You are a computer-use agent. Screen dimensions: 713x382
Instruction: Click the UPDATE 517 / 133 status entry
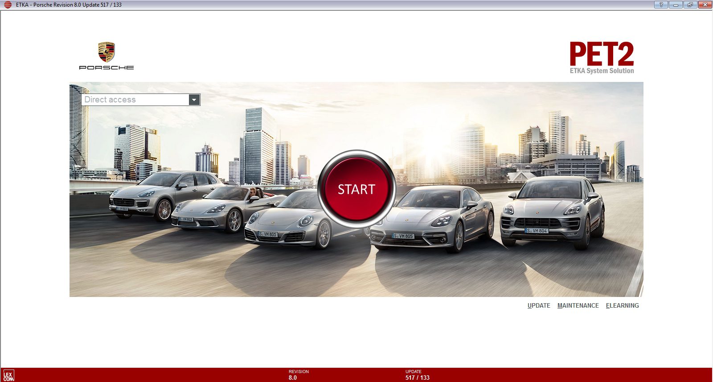(418, 375)
